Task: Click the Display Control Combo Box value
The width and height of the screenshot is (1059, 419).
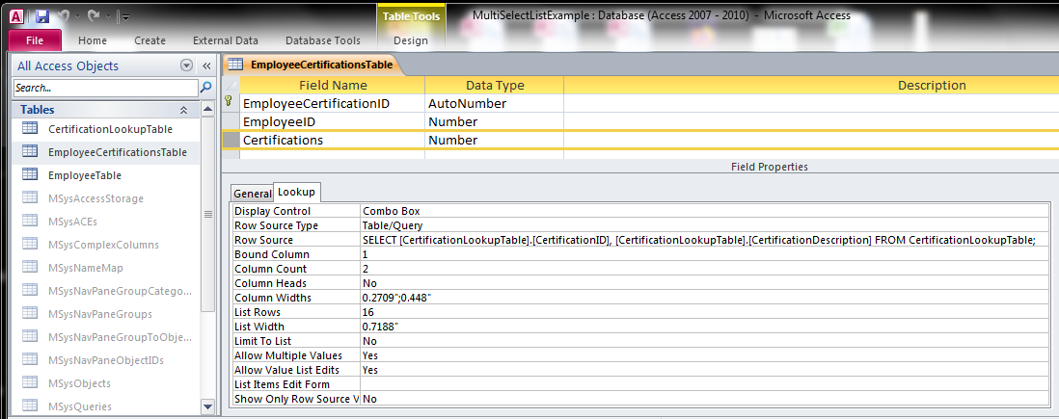Action: [704, 211]
